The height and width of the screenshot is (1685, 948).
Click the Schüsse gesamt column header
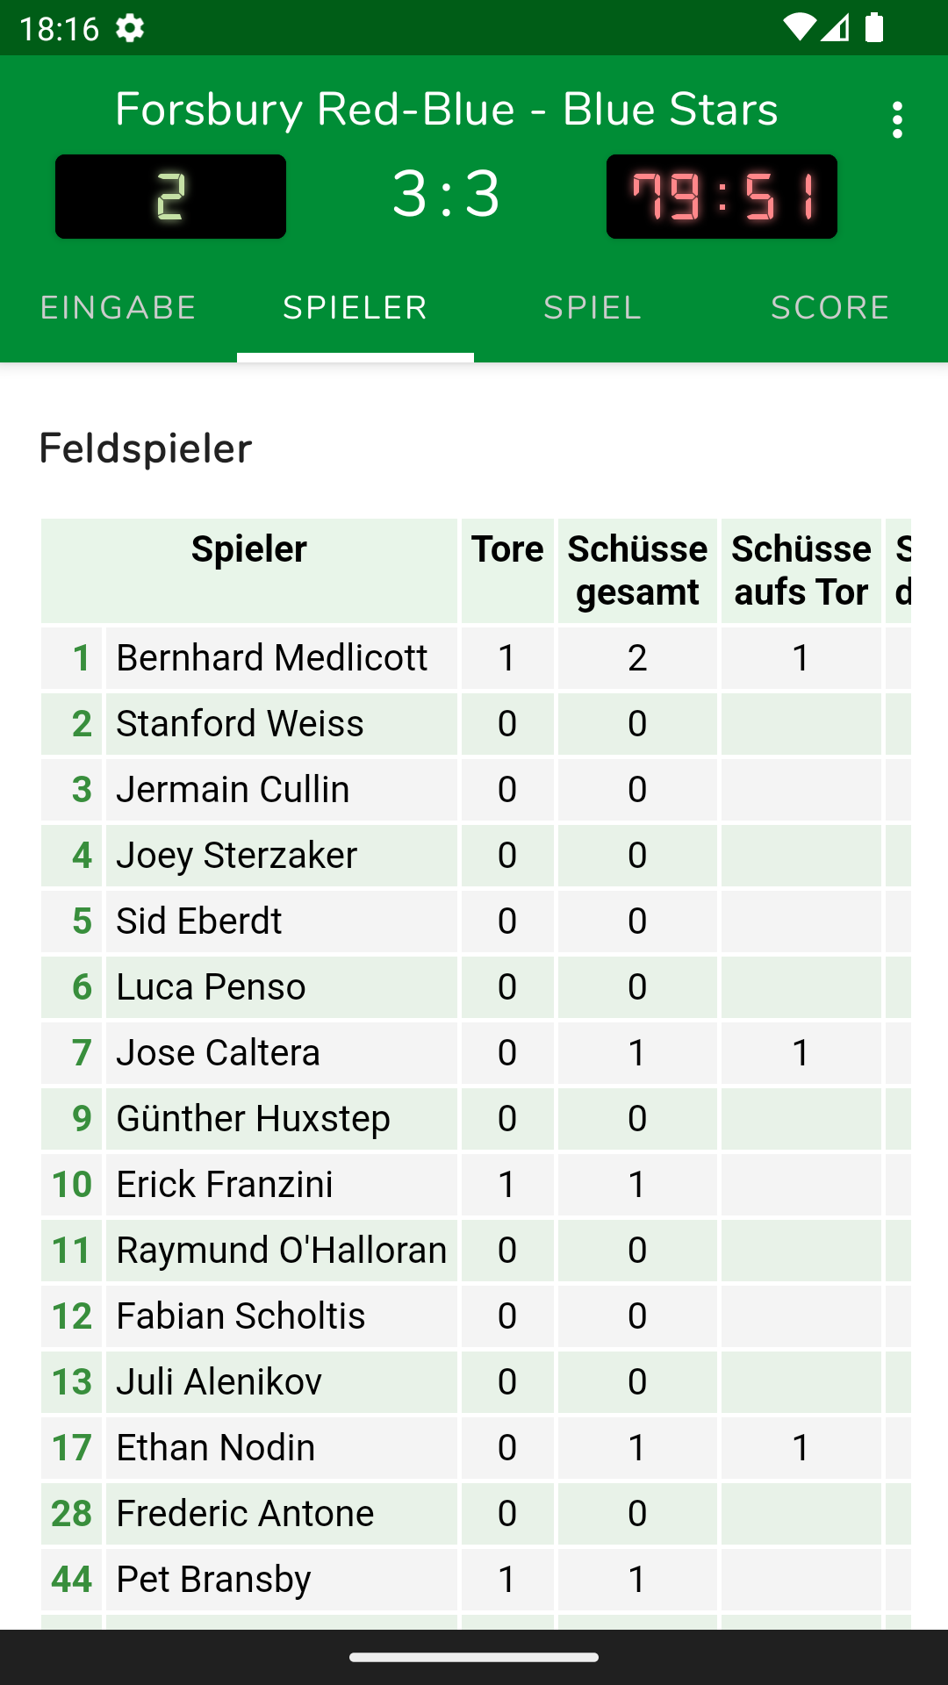pyautogui.click(x=637, y=570)
